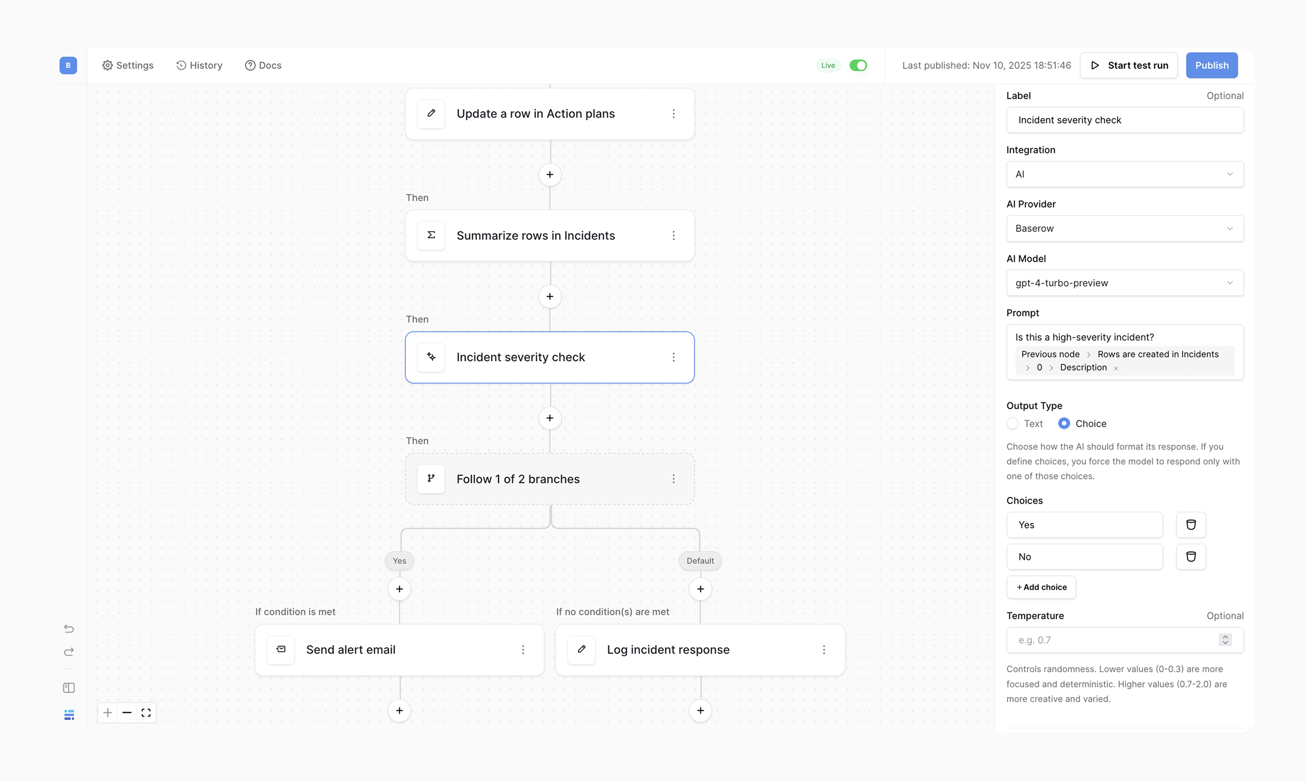The height and width of the screenshot is (781, 1306).
Task: Remove the Description data chip in prompt
Action: pyautogui.click(x=1116, y=368)
